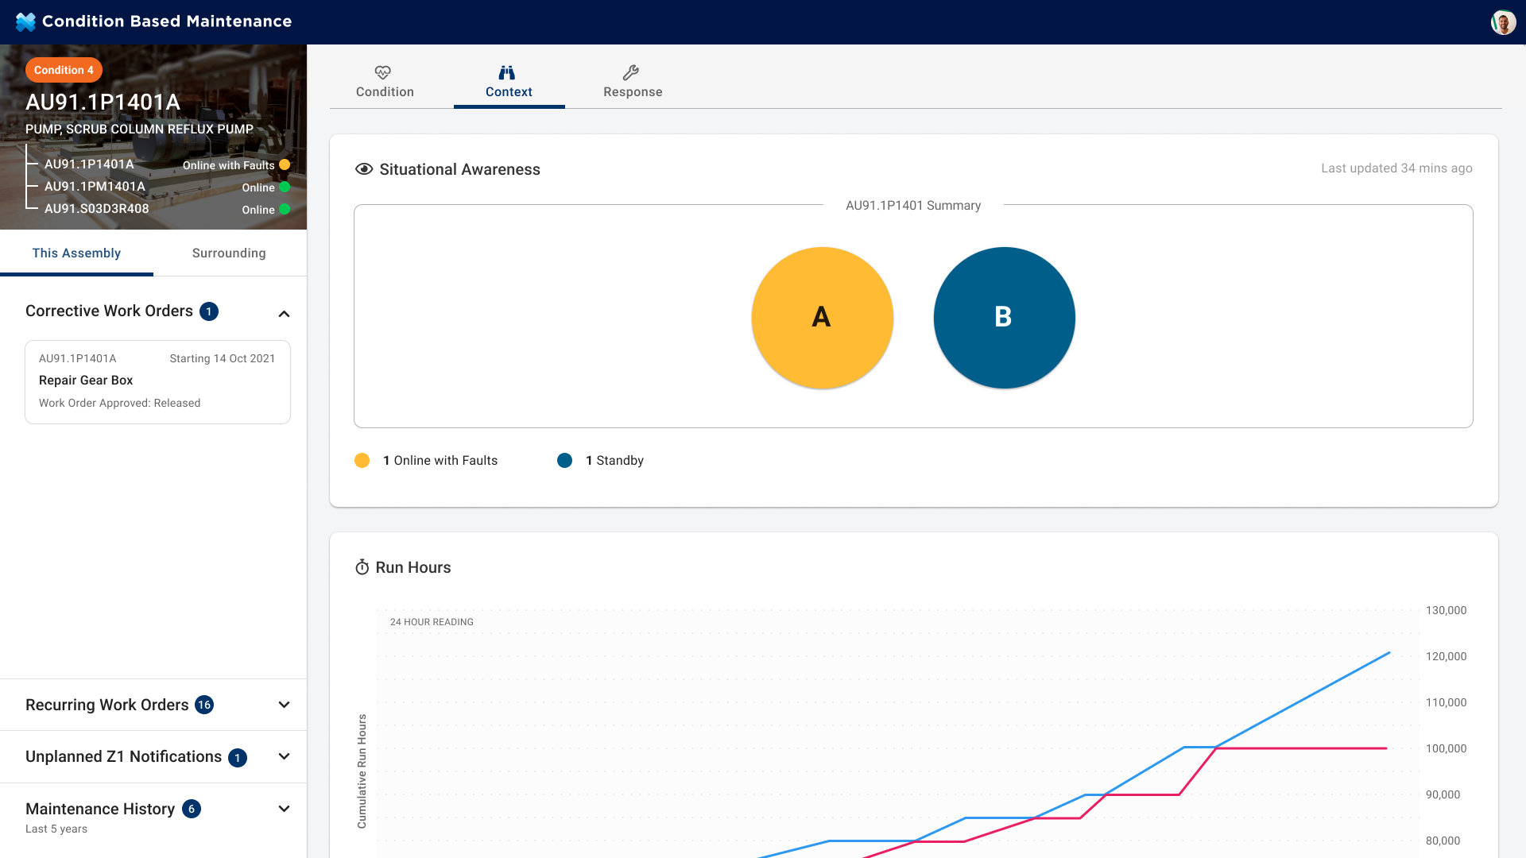1526x858 pixels.
Task: Click the Condition Based Maintenance logo icon
Action: pyautogui.click(x=25, y=22)
